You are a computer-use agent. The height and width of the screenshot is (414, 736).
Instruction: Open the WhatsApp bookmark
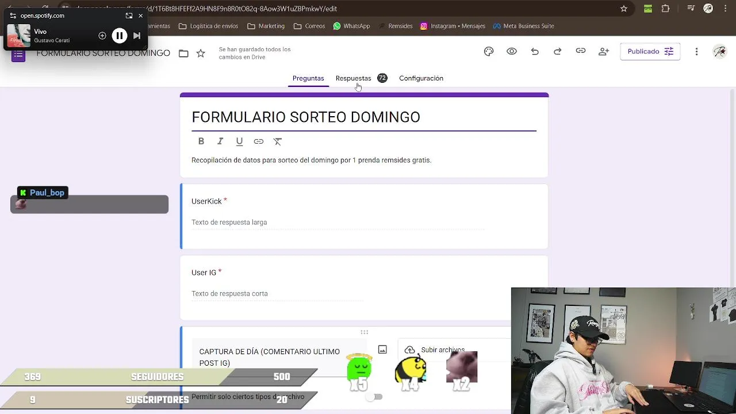coord(351,26)
